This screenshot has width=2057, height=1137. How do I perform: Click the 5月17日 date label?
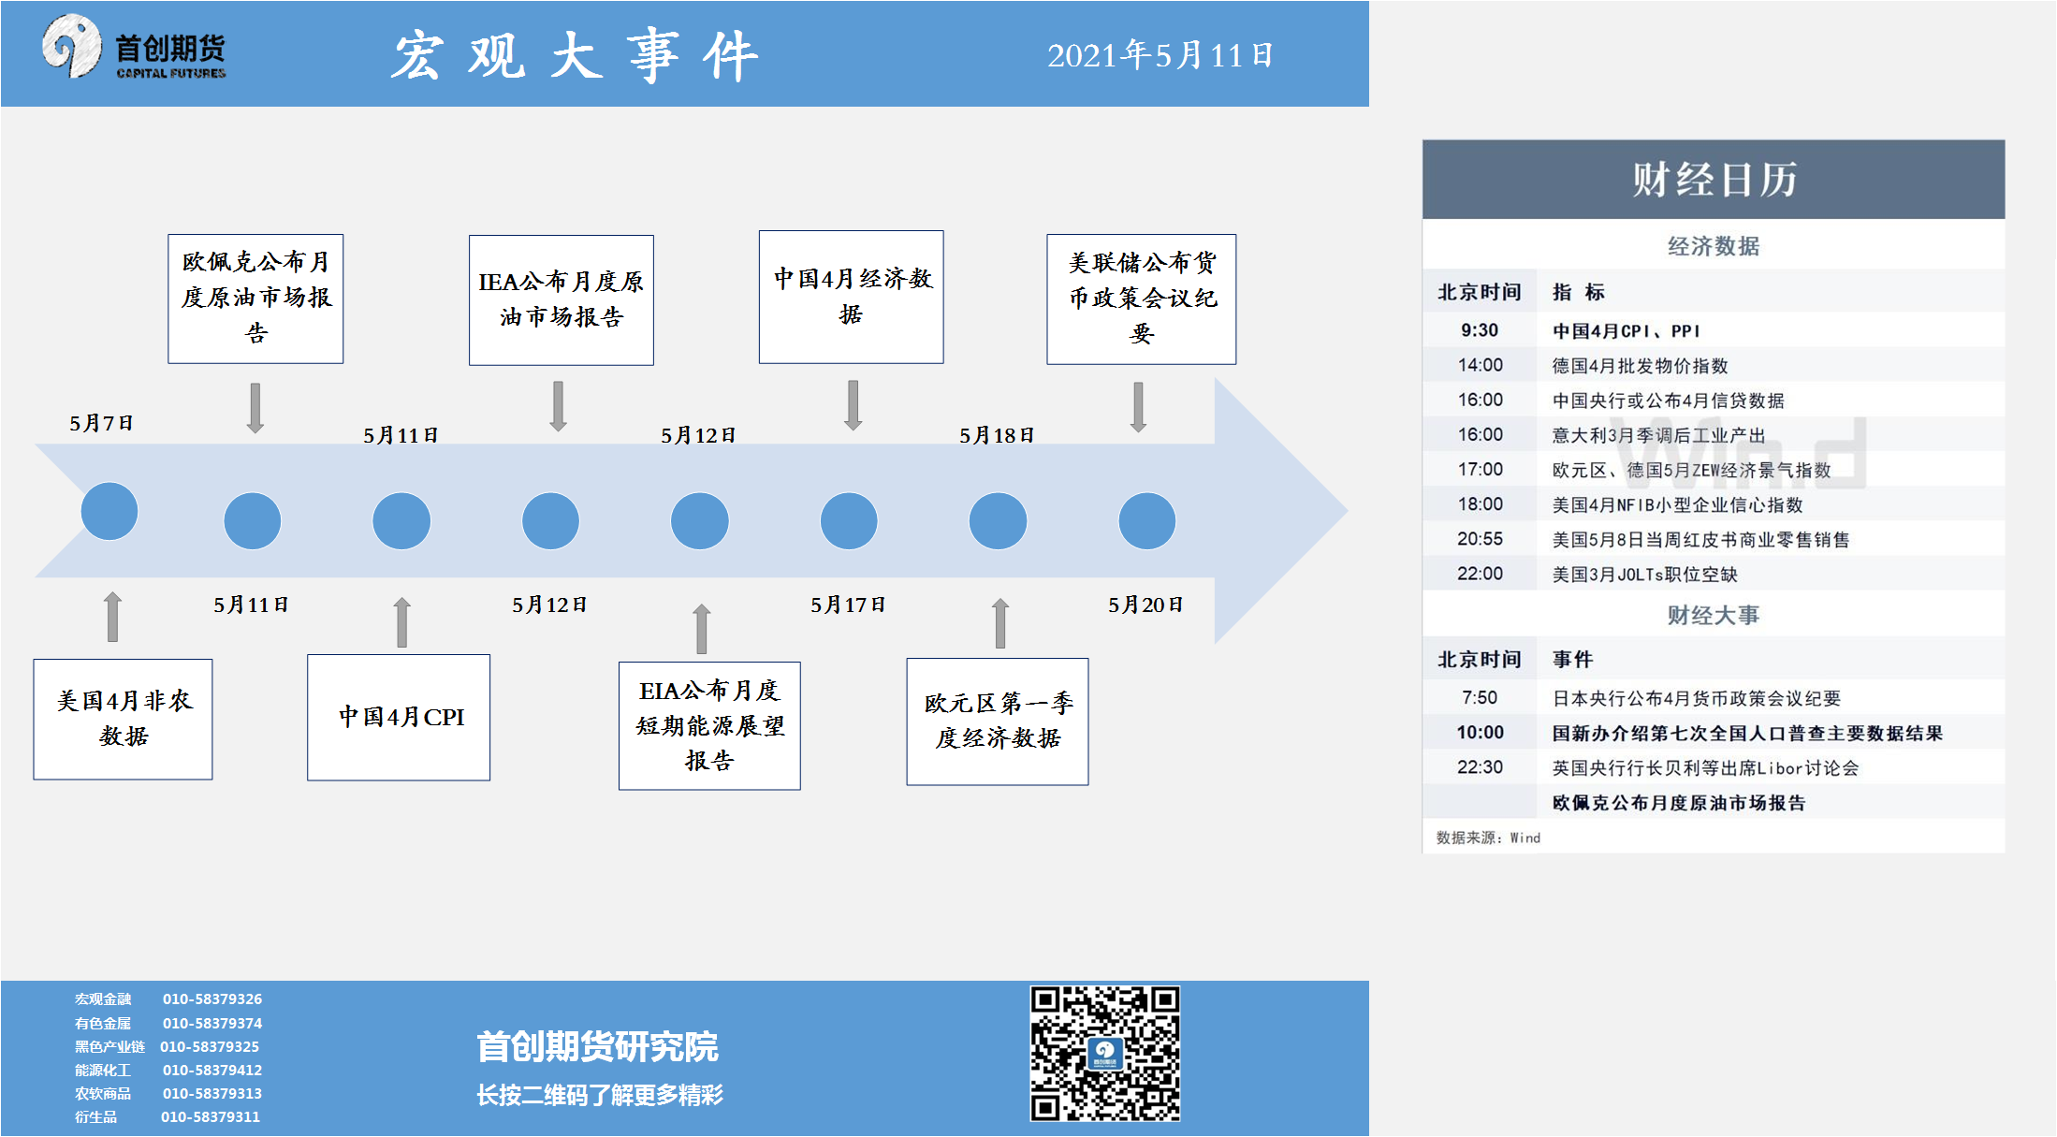click(x=848, y=605)
